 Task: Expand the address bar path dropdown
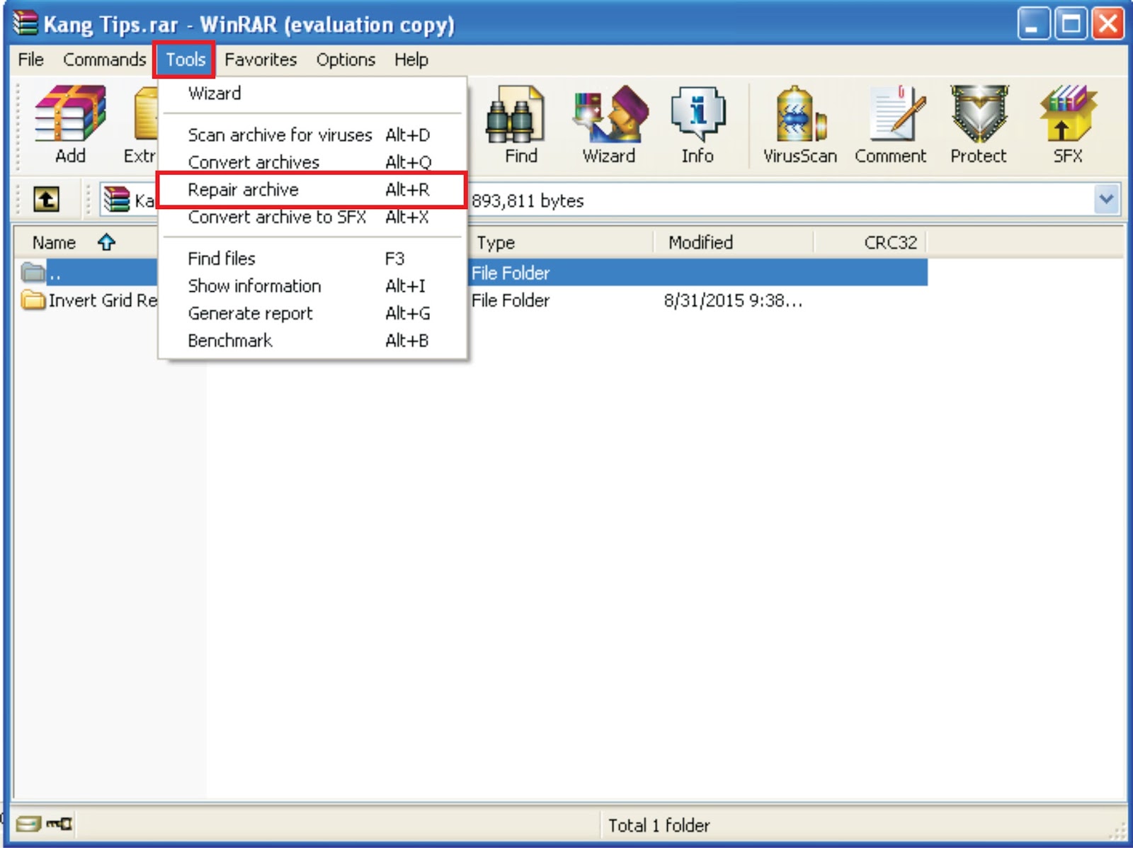(1106, 200)
